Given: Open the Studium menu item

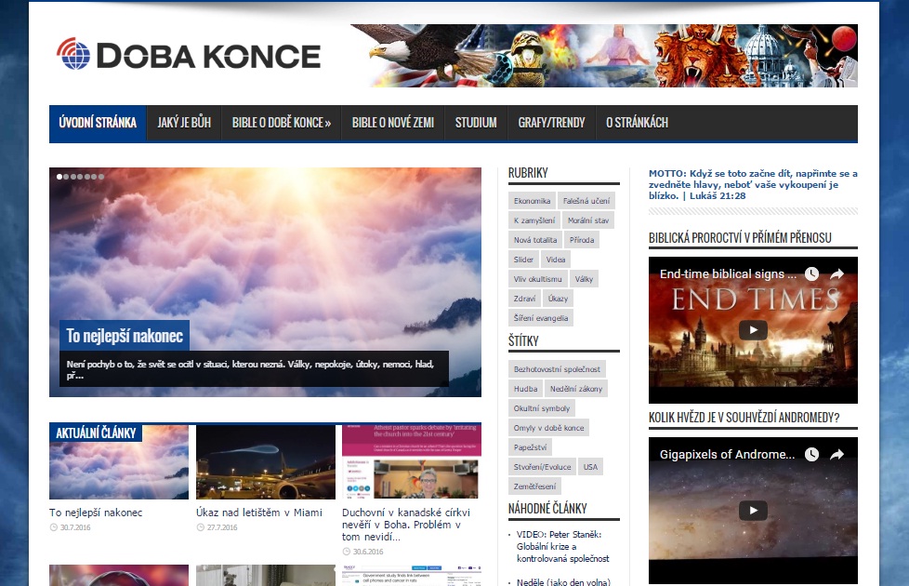Looking at the screenshot, I should (x=476, y=123).
